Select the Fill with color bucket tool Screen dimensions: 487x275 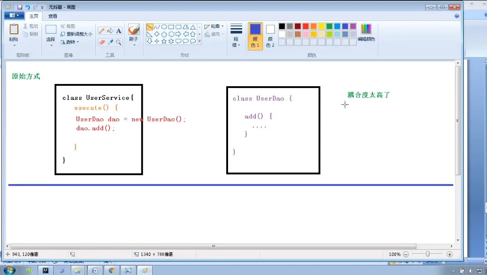[x=110, y=31]
